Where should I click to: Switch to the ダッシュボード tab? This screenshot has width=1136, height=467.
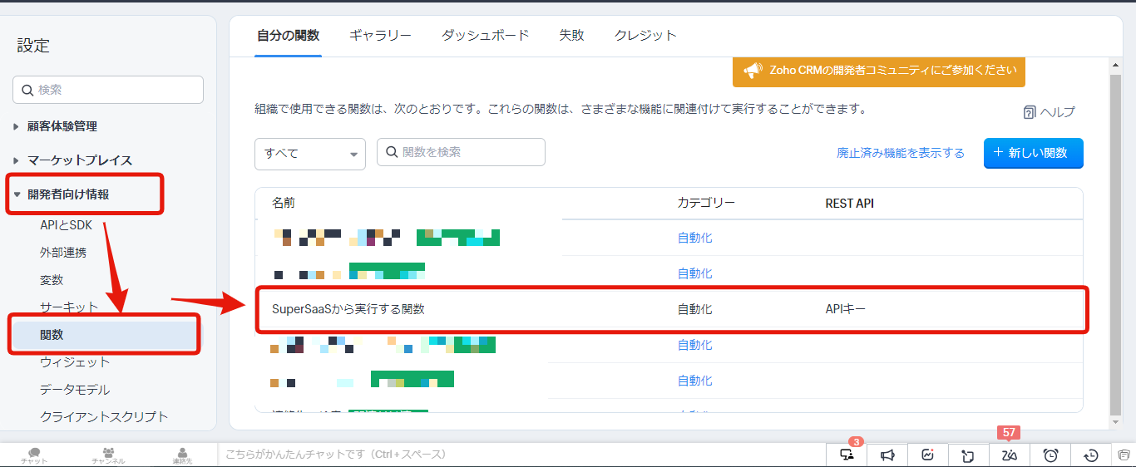click(485, 36)
